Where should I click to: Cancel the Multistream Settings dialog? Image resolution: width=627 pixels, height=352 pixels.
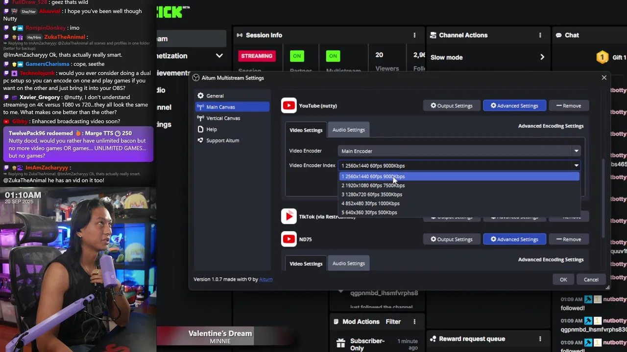[x=591, y=280]
